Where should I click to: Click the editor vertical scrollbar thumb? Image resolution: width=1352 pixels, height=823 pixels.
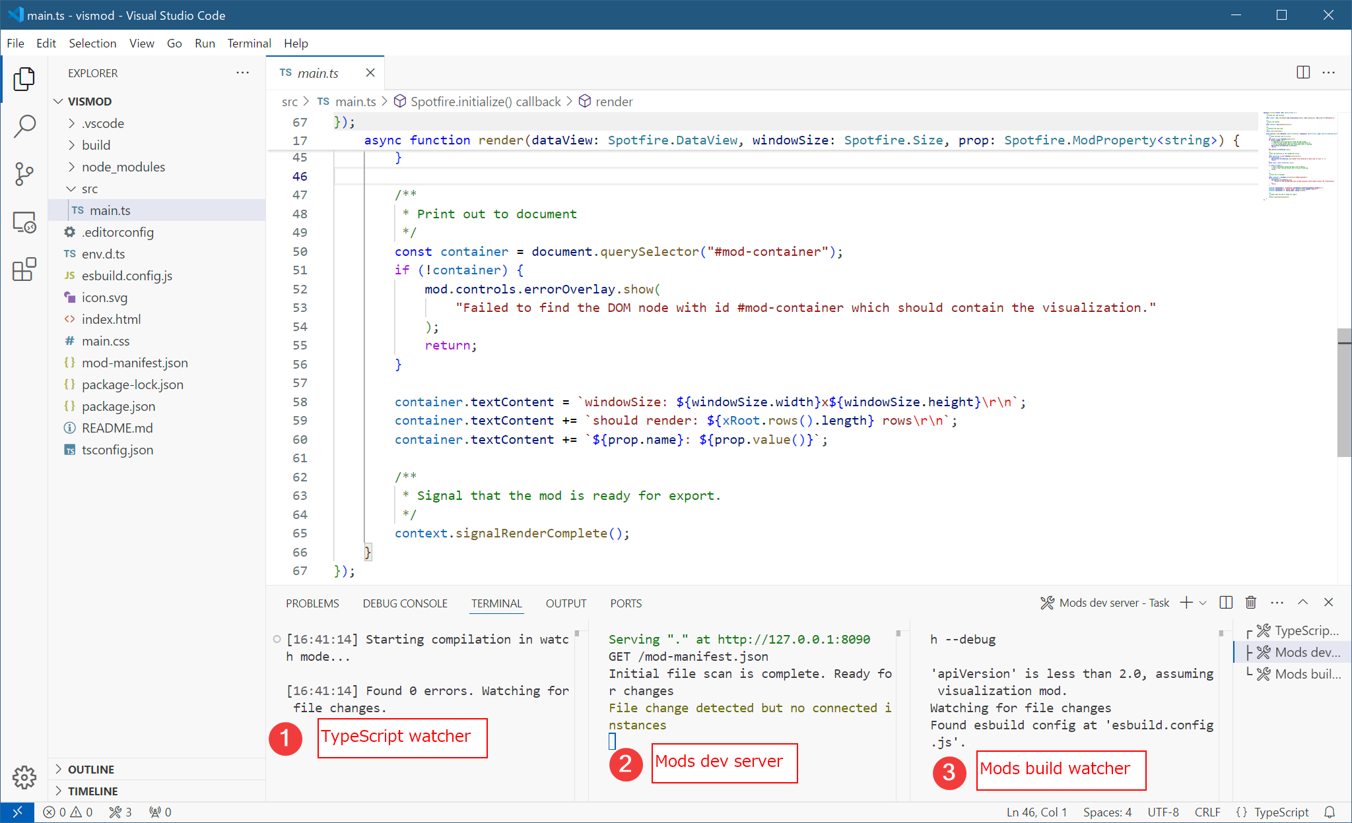pyautogui.click(x=1344, y=392)
